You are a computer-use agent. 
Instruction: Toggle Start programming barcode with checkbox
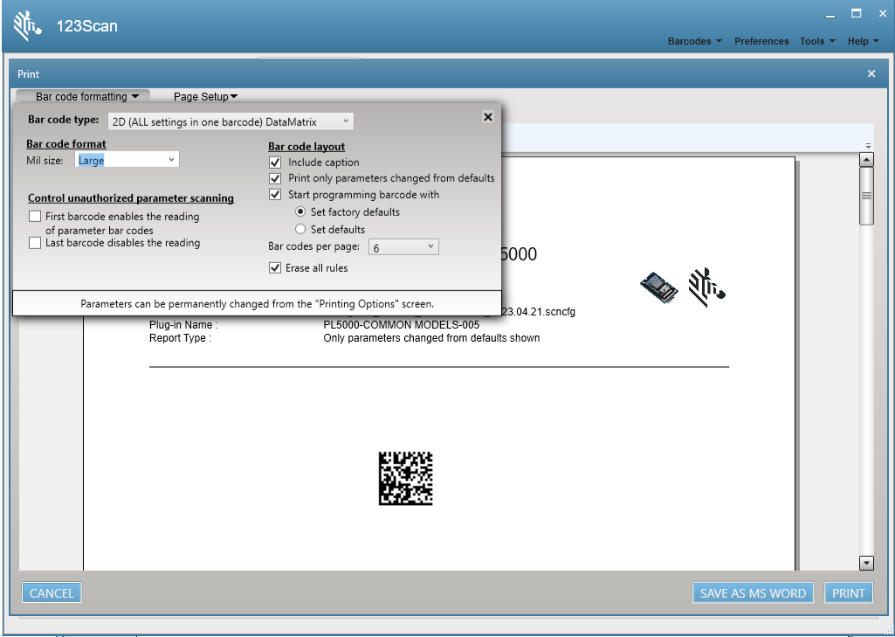tap(275, 194)
